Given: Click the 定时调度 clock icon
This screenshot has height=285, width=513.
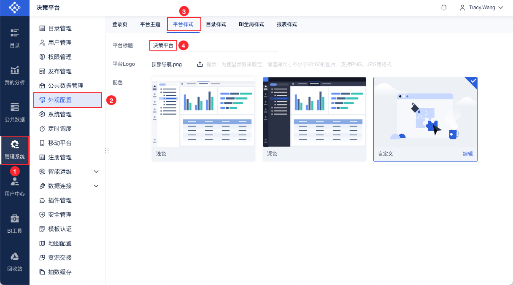Looking at the screenshot, I should point(42,129).
